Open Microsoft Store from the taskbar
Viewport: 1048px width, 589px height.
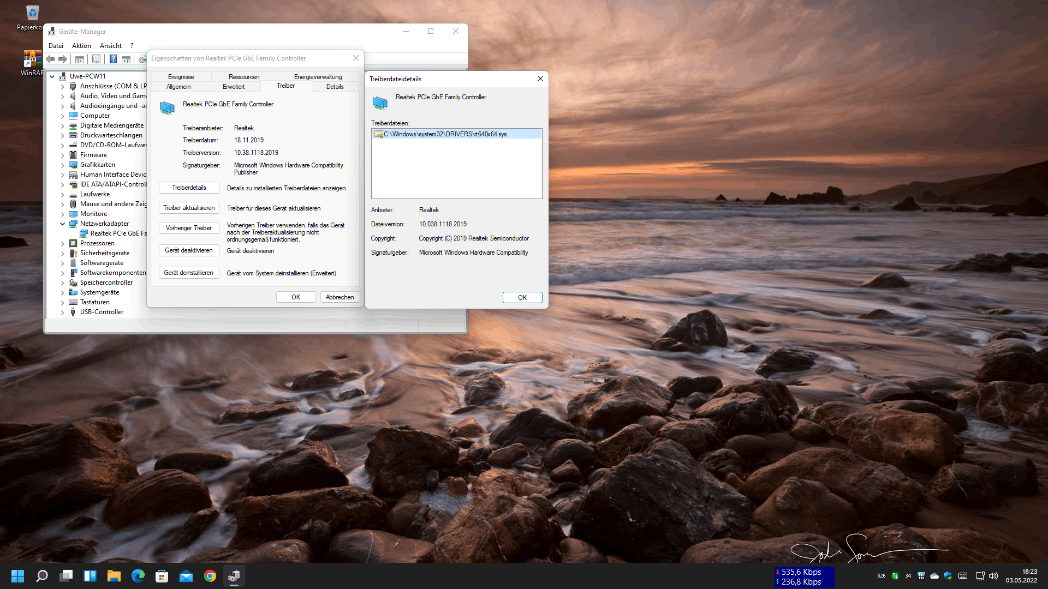point(162,576)
